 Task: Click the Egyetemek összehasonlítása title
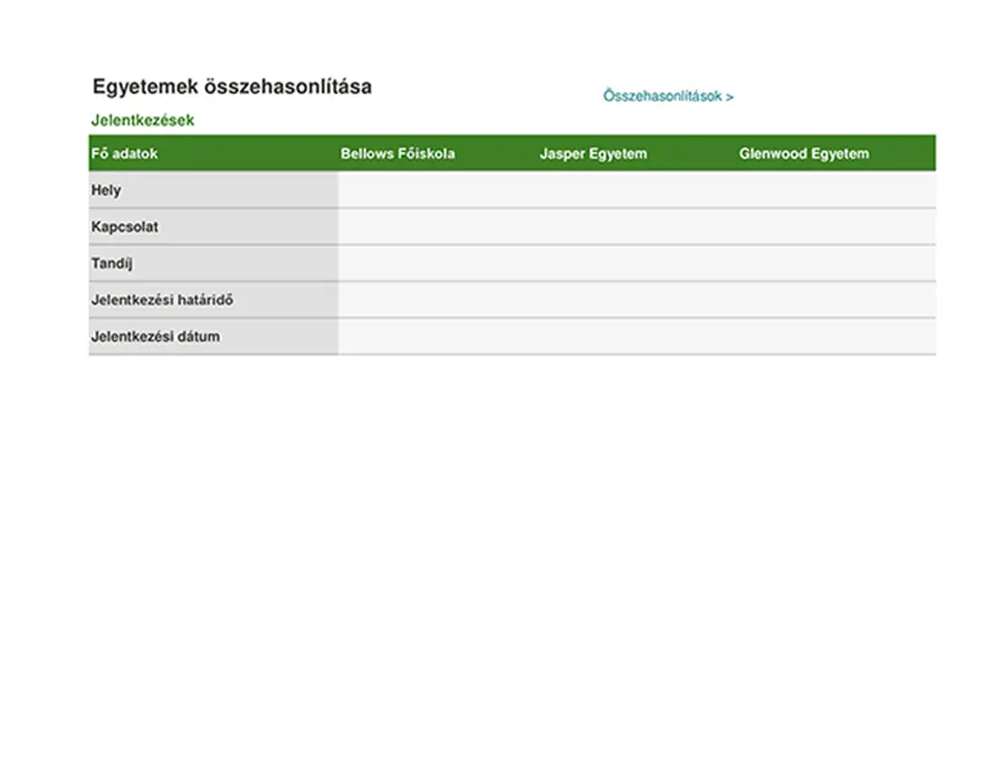pyautogui.click(x=231, y=86)
